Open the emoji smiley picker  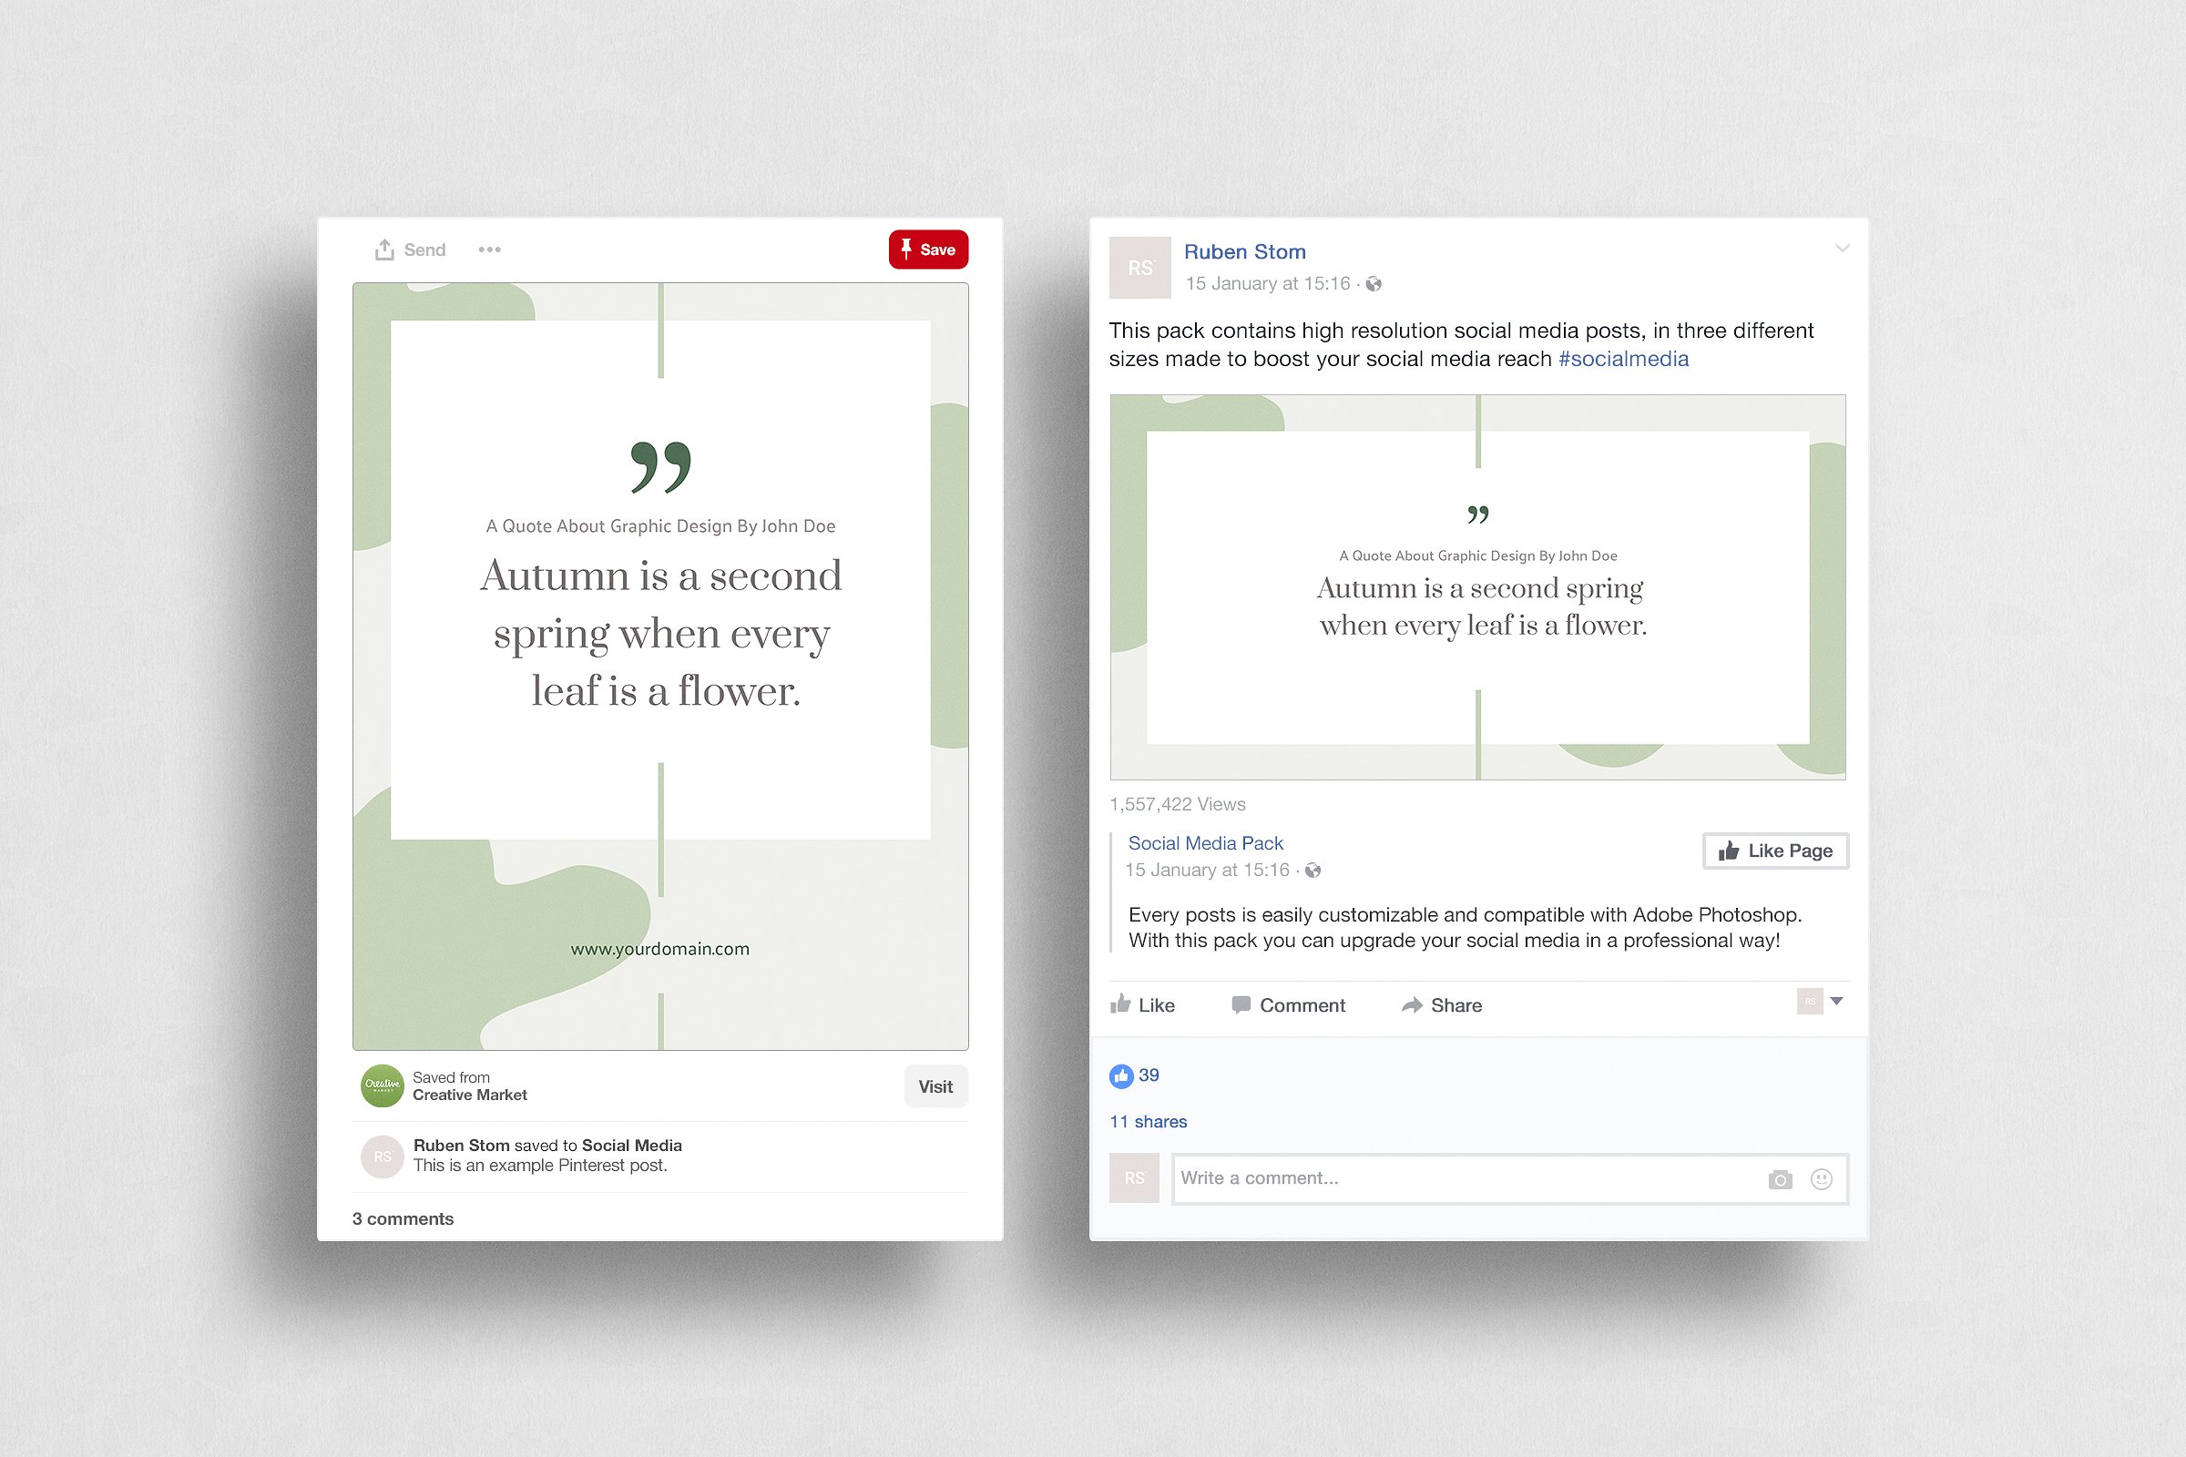[1821, 1179]
